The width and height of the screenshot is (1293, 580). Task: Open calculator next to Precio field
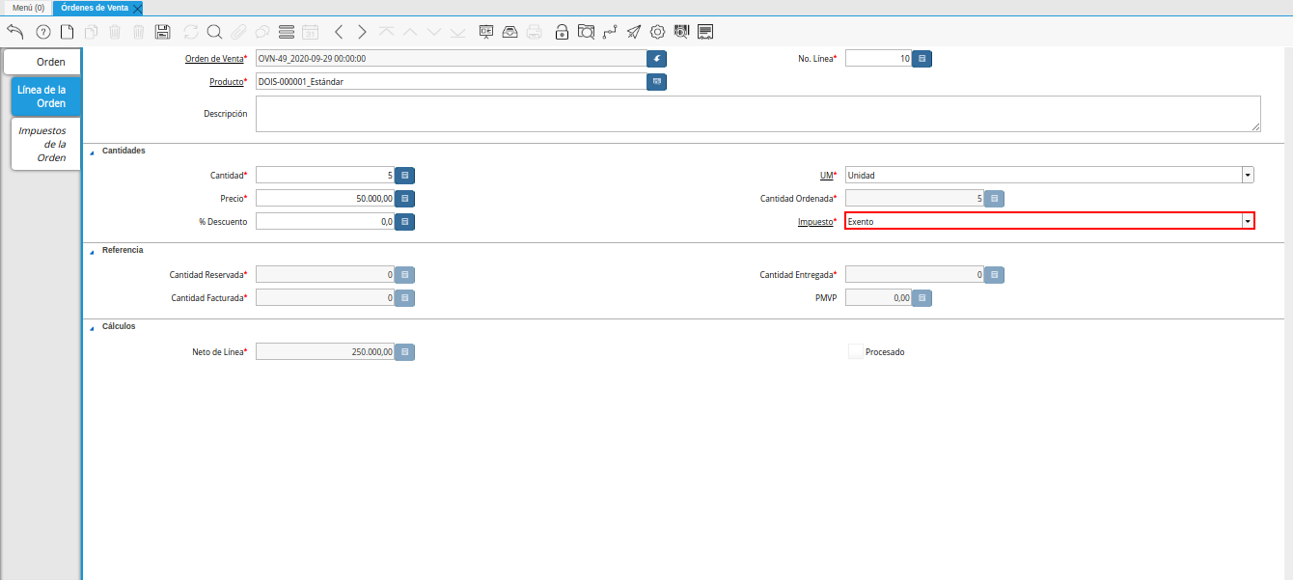405,199
